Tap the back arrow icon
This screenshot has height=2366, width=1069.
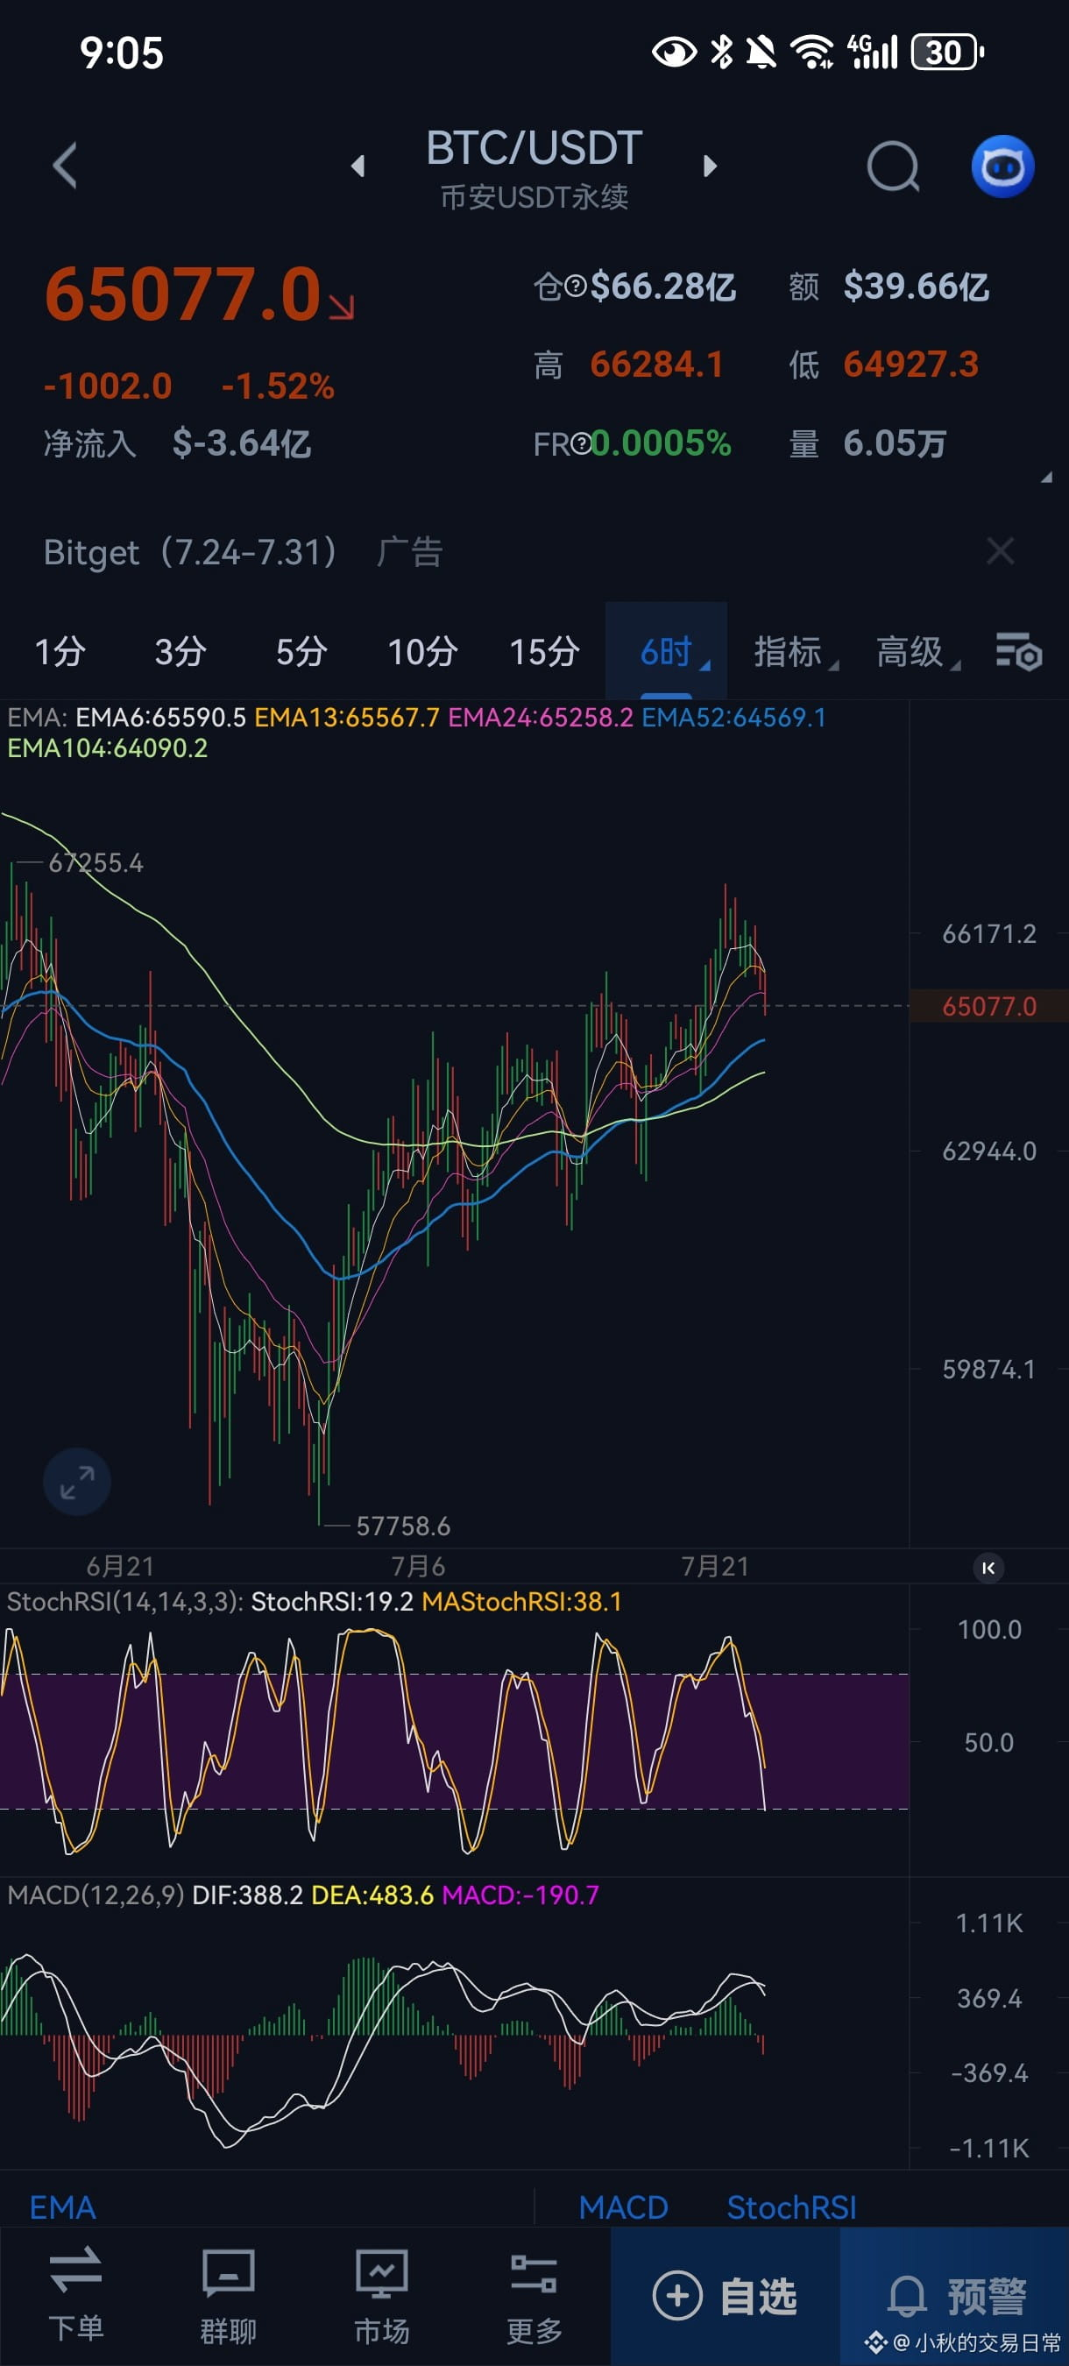64,166
